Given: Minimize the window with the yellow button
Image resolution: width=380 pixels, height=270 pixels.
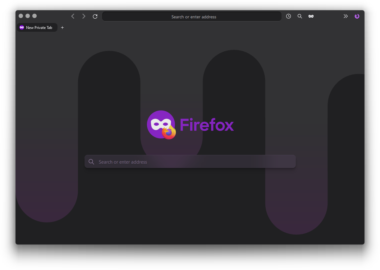Looking at the screenshot, I should 27,16.
